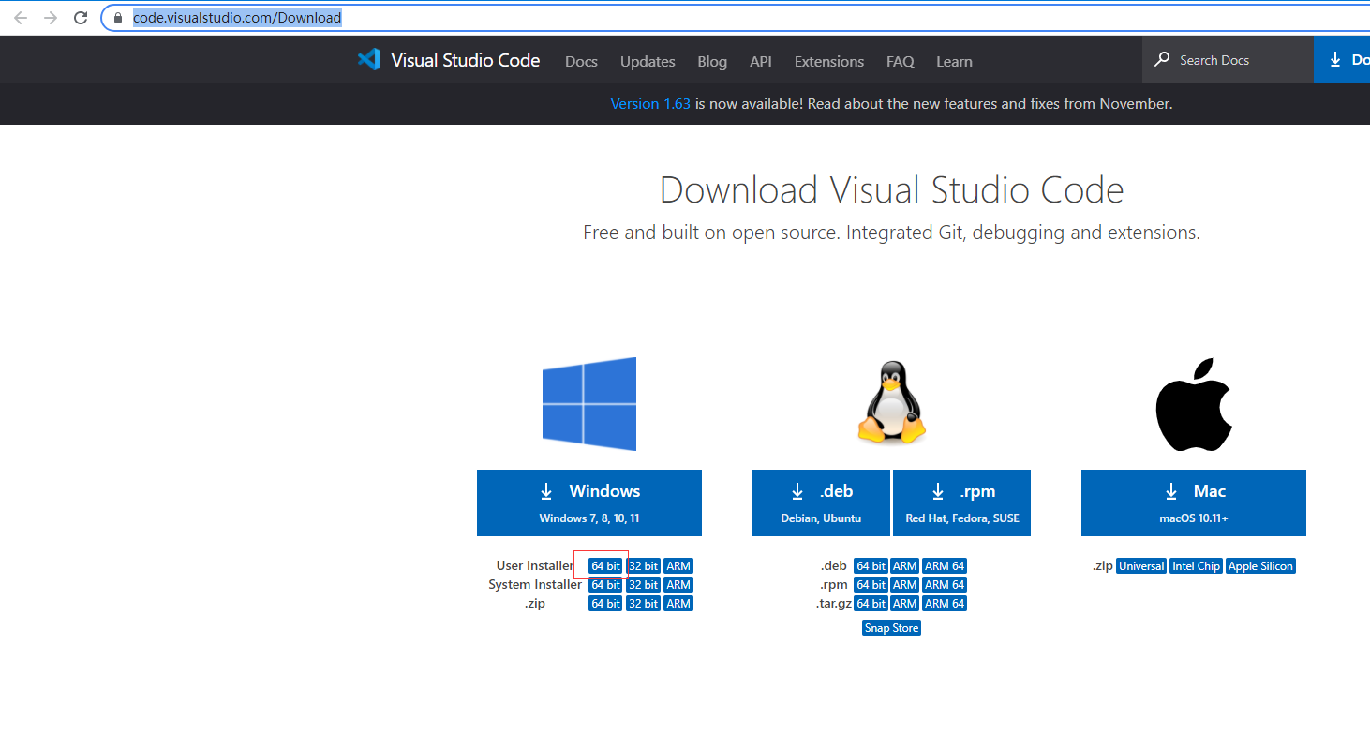Click the Linux penguin logo
Image resolution: width=1370 pixels, height=736 pixels.
click(x=891, y=403)
